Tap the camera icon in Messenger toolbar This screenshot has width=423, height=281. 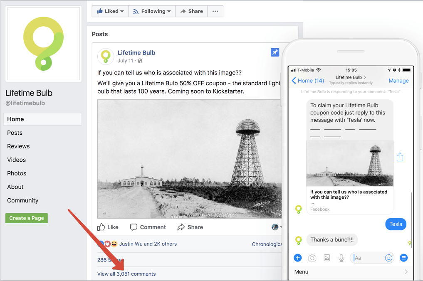point(312,258)
